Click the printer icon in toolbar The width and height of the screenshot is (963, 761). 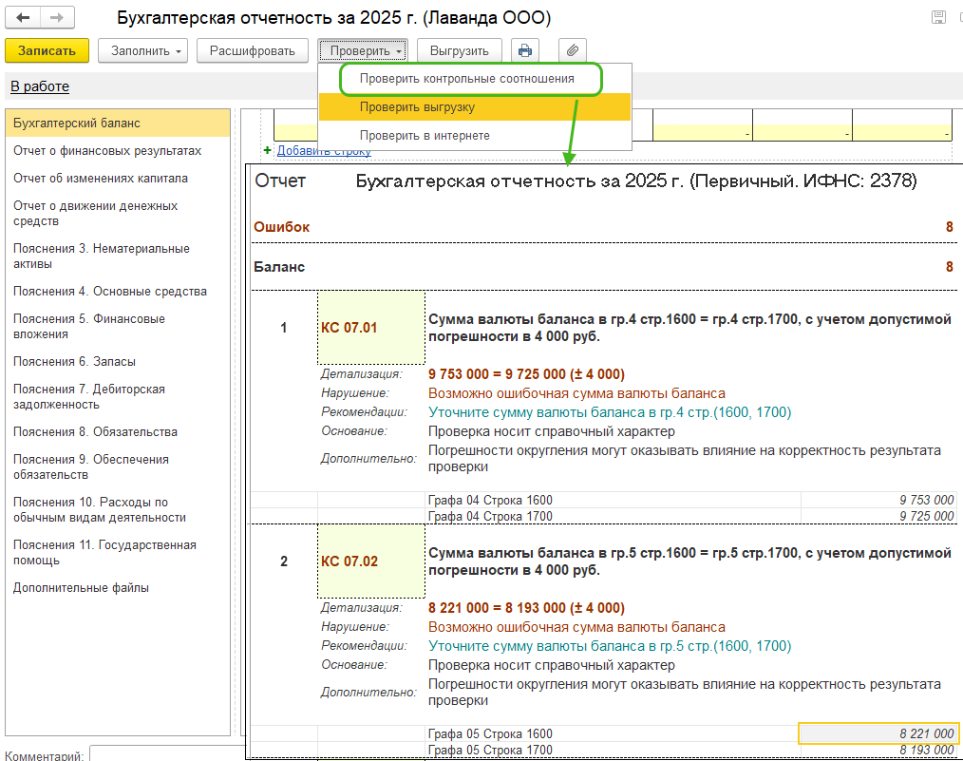click(525, 50)
